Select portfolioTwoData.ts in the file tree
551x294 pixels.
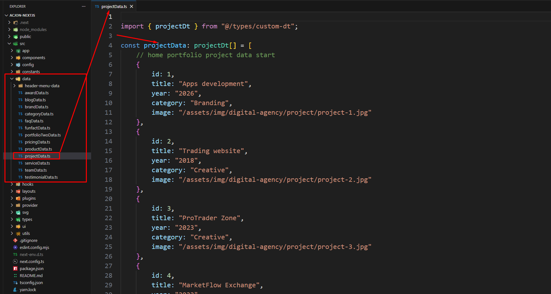(x=42, y=135)
